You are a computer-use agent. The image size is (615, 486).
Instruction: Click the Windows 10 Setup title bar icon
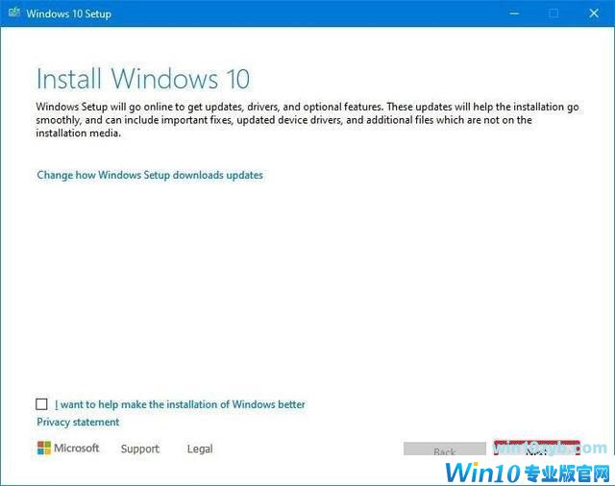pyautogui.click(x=14, y=12)
